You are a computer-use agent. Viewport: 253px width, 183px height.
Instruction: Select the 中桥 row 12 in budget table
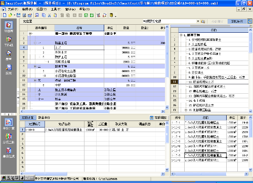(93, 85)
